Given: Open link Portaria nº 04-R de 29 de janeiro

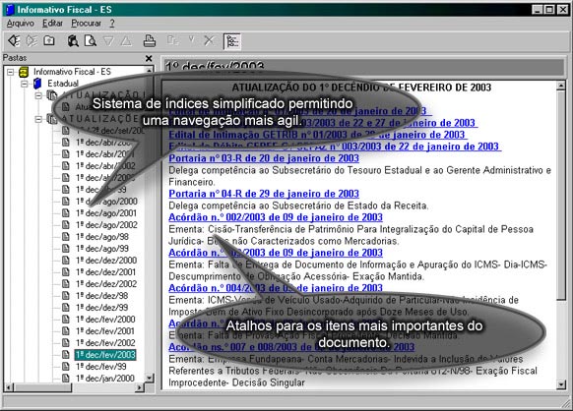Looking at the screenshot, I should tap(264, 194).
